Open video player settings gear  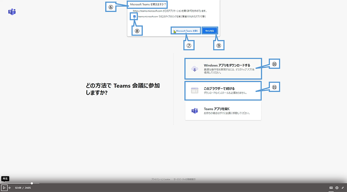click(x=337, y=188)
